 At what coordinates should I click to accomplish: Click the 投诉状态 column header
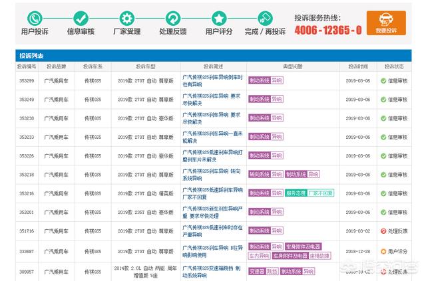394,66
